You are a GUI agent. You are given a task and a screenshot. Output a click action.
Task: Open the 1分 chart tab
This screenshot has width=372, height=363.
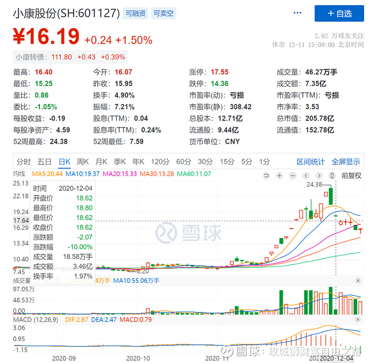265,161
